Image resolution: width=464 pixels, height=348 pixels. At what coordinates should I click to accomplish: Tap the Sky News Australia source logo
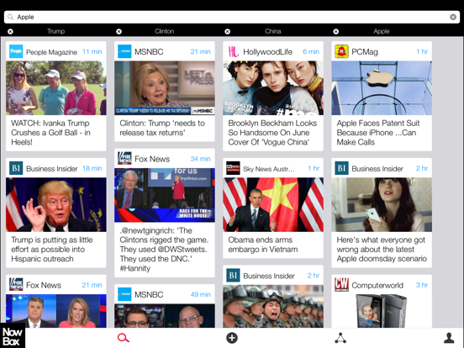pyautogui.click(x=233, y=168)
